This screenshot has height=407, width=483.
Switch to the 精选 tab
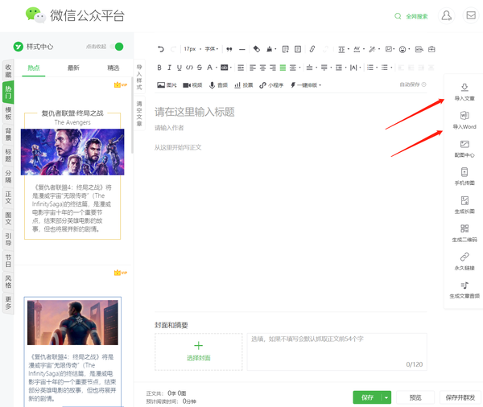pyautogui.click(x=114, y=68)
